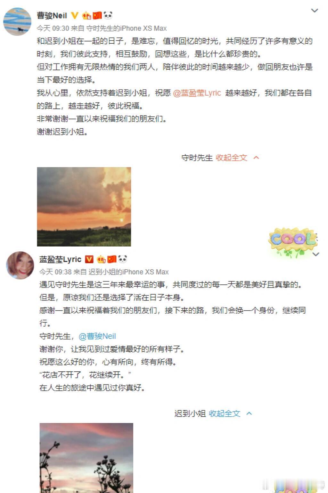Open 蓝盈莹Lyric's profile avatar

pyautogui.click(x=20, y=265)
